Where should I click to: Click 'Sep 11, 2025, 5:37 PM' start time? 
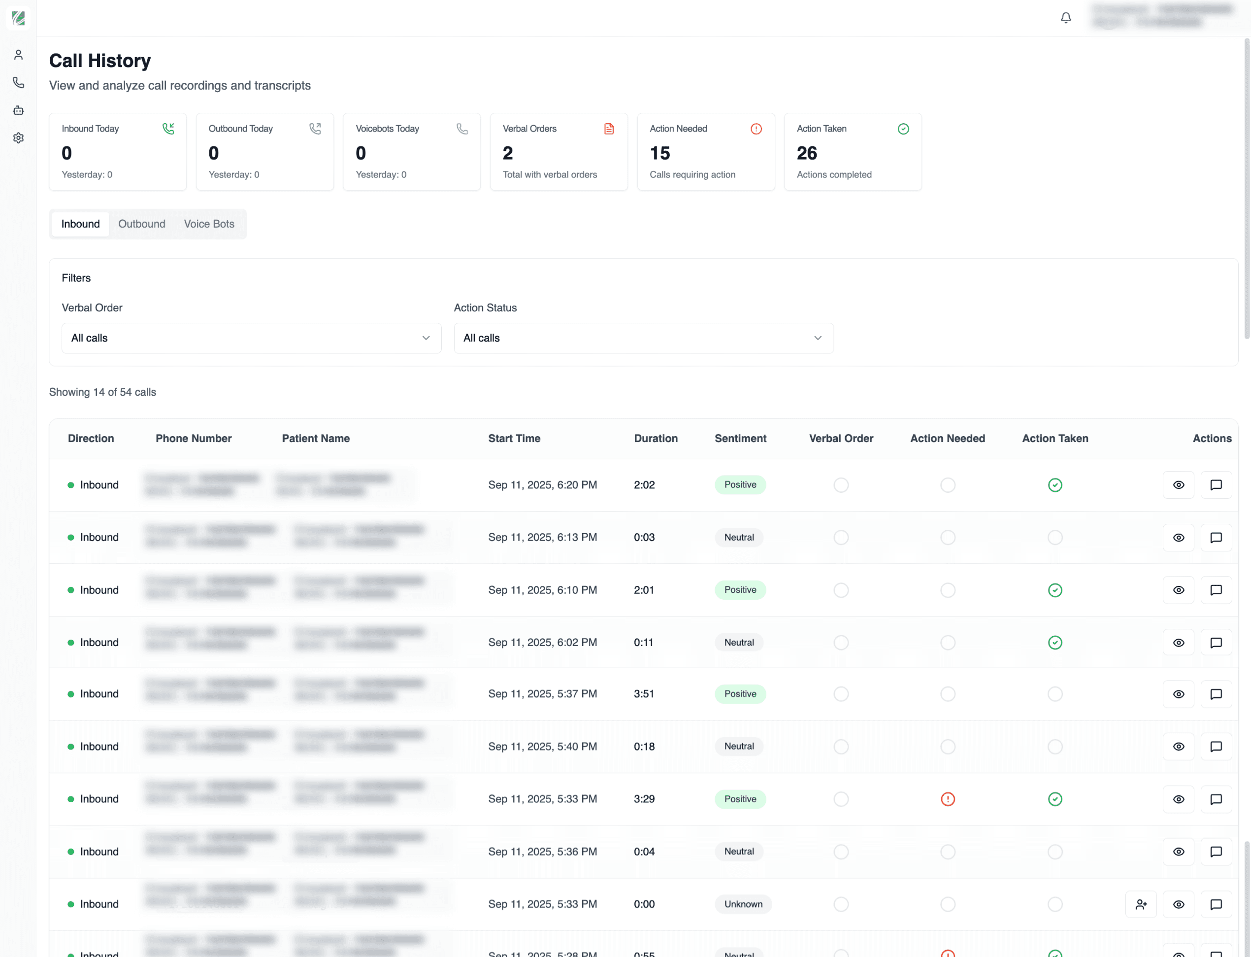[x=543, y=694]
